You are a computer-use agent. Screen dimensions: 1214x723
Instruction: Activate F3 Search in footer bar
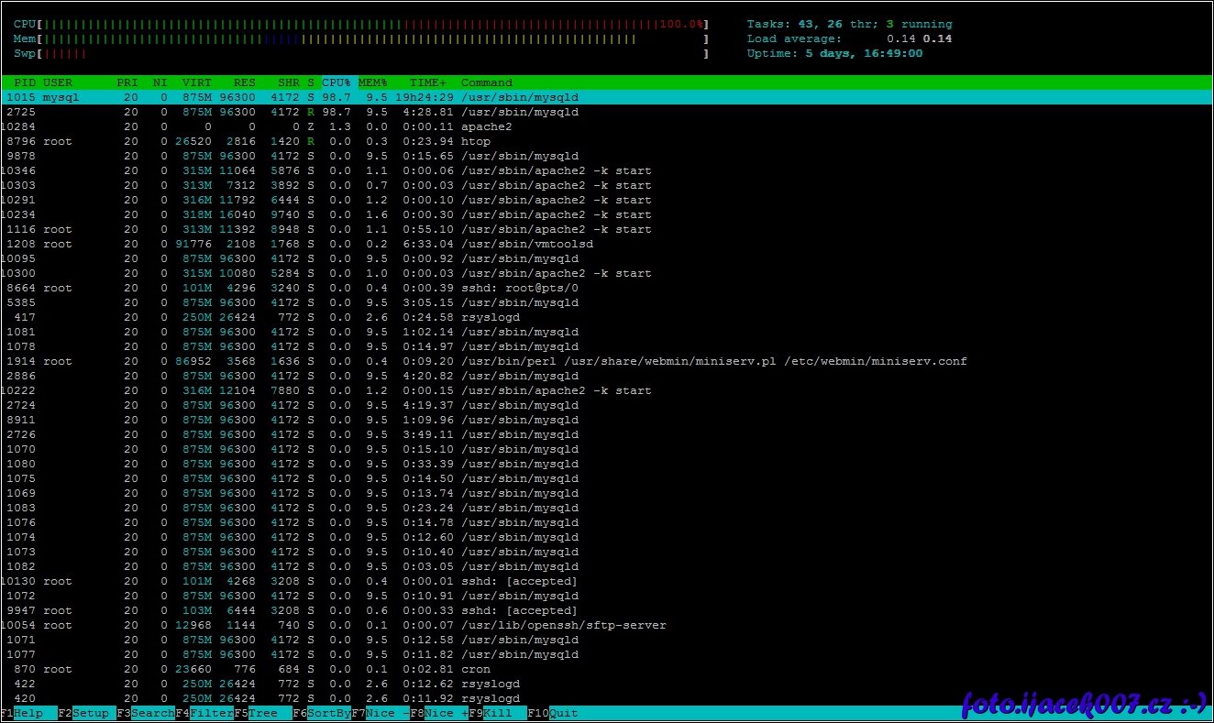[x=151, y=713]
